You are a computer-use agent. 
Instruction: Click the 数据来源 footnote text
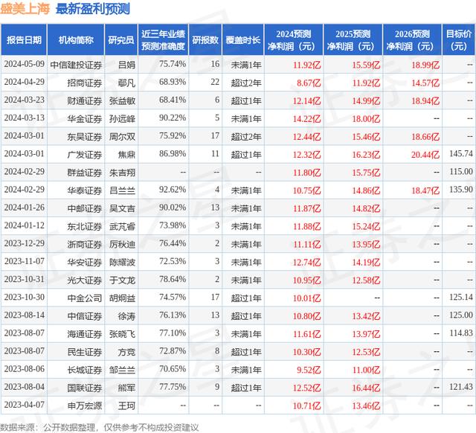coord(99,427)
